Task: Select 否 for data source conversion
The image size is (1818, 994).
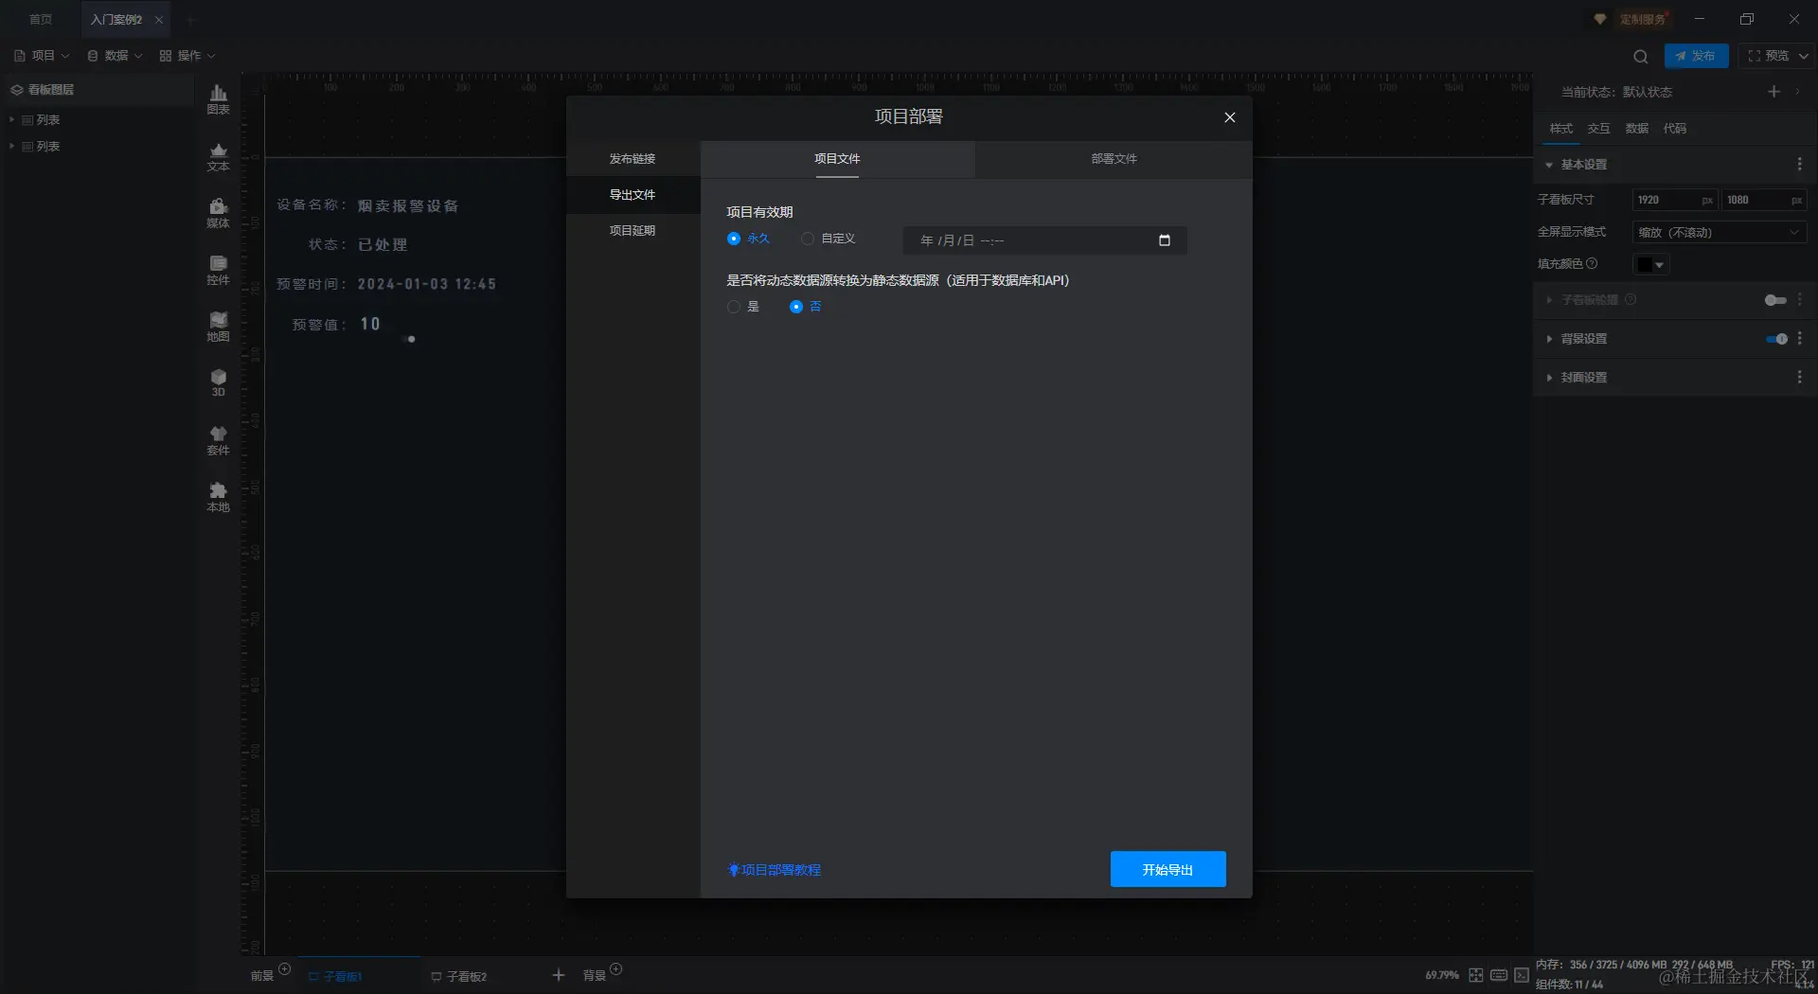Action: click(x=796, y=307)
